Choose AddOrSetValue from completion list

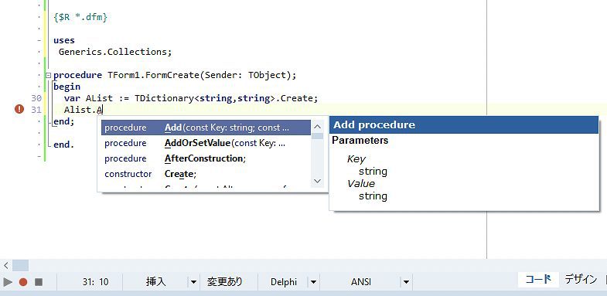pos(206,143)
